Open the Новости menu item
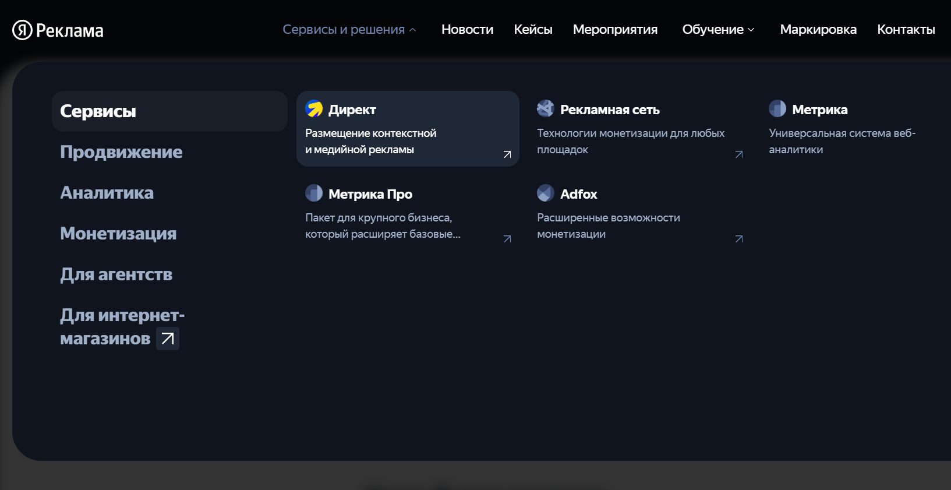951x490 pixels. [x=467, y=30]
